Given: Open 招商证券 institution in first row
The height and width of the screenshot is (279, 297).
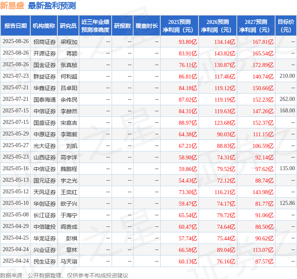Looking at the screenshot, I should point(45,42).
